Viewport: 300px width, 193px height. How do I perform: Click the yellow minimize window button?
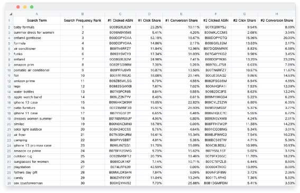click(x=25, y=7)
